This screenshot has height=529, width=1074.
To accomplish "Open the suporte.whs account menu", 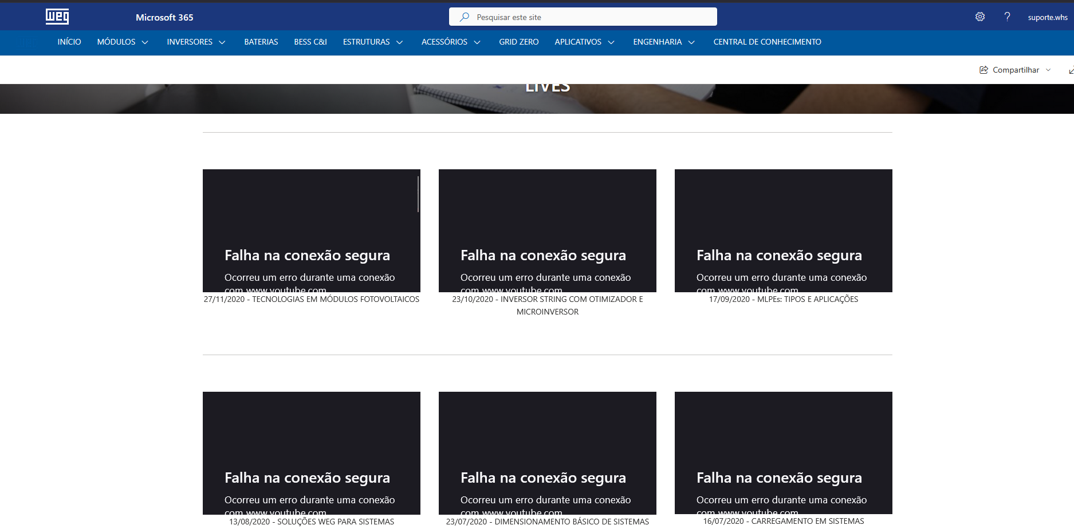I will pos(1047,18).
